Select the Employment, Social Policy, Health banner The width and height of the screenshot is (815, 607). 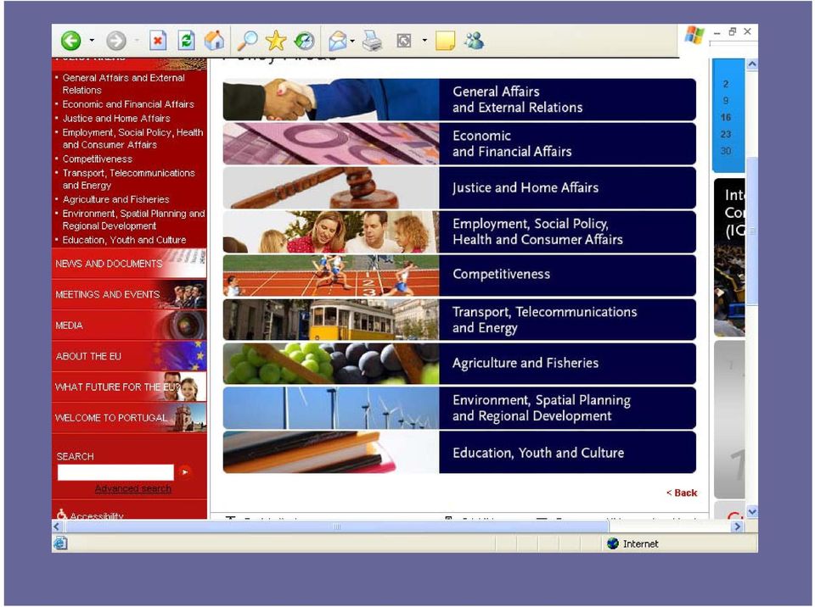click(x=459, y=231)
